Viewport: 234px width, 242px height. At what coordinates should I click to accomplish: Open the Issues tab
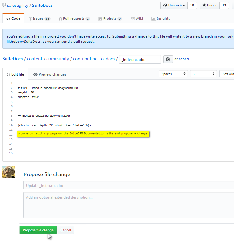39,19
